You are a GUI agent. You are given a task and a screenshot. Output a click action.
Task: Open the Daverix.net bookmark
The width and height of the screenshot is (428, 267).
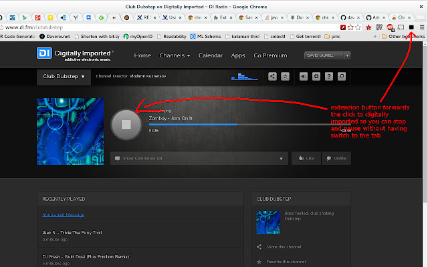55,37
